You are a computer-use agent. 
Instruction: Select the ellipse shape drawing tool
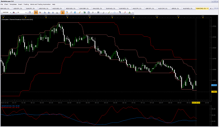coord(115,13)
